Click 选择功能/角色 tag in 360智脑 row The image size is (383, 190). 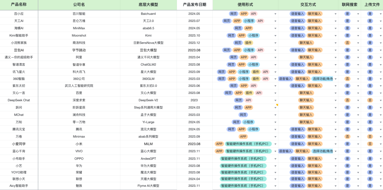322,79
